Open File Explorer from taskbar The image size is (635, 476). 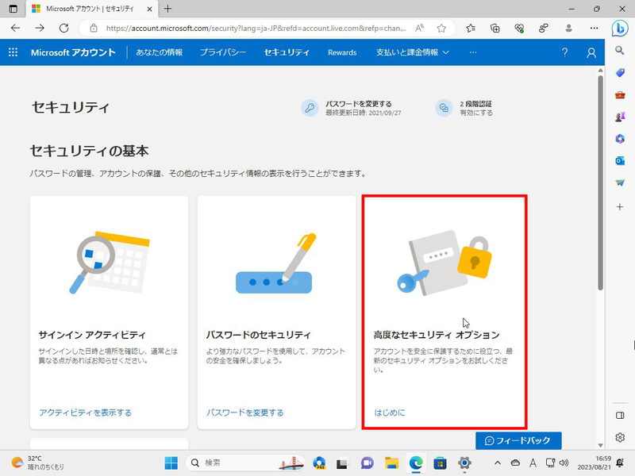[x=391, y=463]
